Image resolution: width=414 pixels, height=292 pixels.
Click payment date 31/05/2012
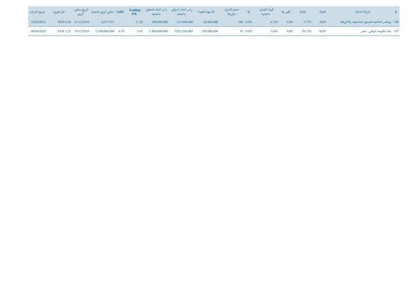[39, 22]
